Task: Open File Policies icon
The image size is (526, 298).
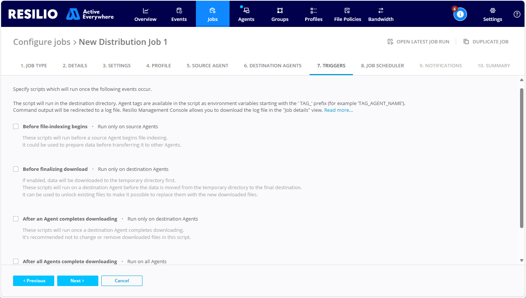Action: click(347, 11)
